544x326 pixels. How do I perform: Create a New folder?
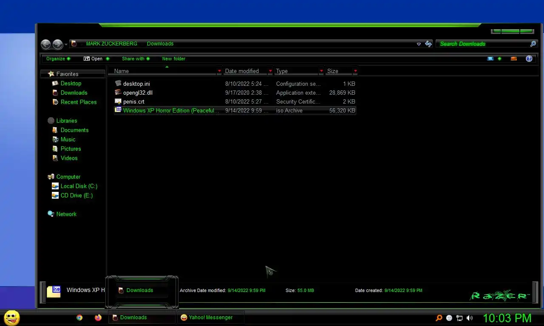pyautogui.click(x=173, y=59)
